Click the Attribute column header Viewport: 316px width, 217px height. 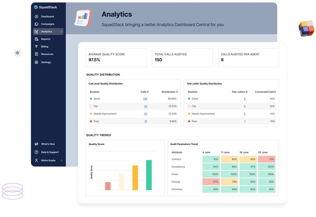click(177, 152)
